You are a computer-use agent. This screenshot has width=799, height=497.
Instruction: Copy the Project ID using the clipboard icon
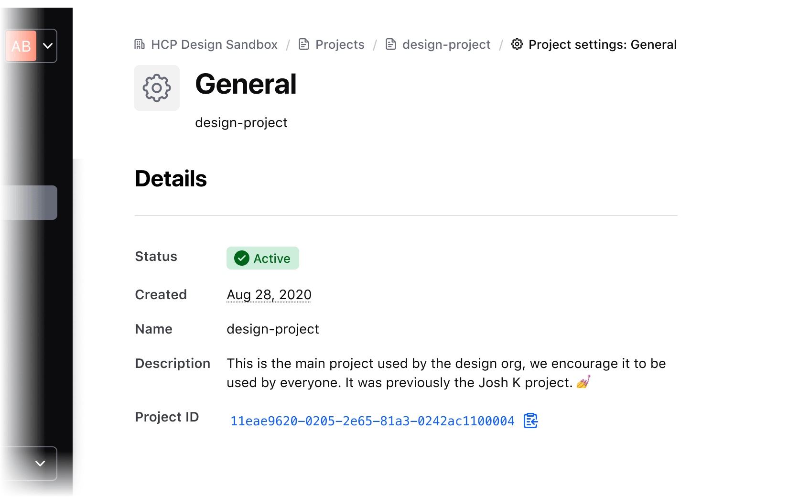530,421
